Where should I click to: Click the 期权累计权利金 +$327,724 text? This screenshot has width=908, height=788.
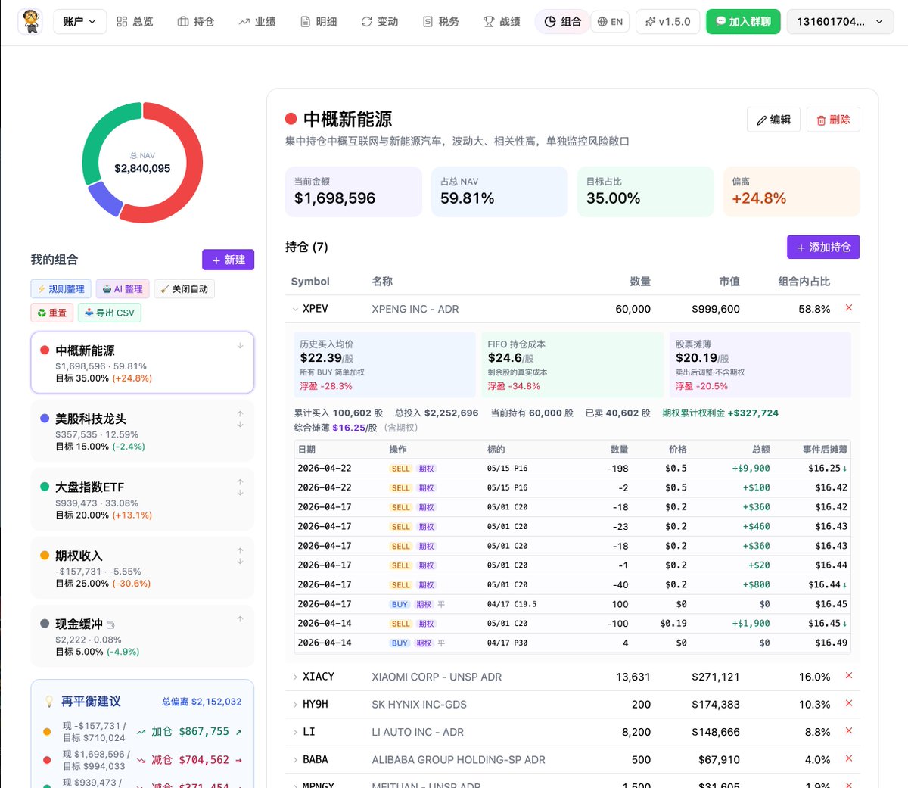tap(720, 413)
